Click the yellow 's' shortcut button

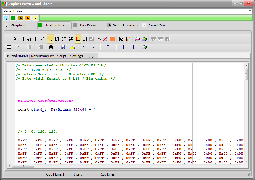[x=35, y=18]
